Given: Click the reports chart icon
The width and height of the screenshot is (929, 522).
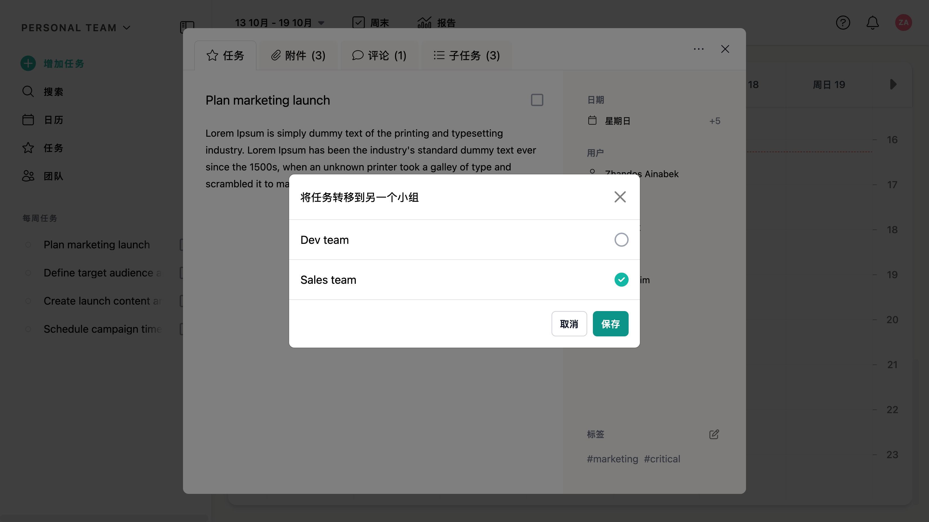Looking at the screenshot, I should pyautogui.click(x=424, y=23).
